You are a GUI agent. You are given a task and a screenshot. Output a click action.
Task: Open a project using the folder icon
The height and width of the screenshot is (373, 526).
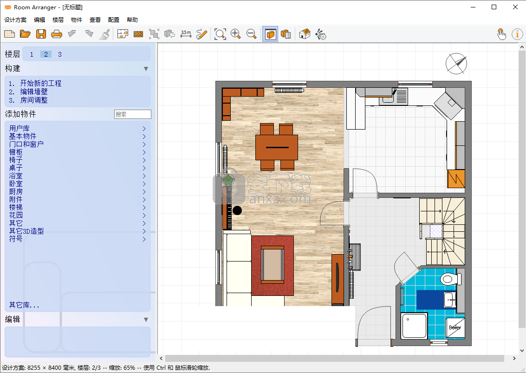[25, 34]
